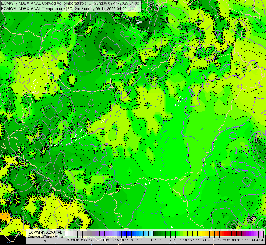
Task: Pick the orange swatch above legend value 25
Action: (x=213, y=233)
